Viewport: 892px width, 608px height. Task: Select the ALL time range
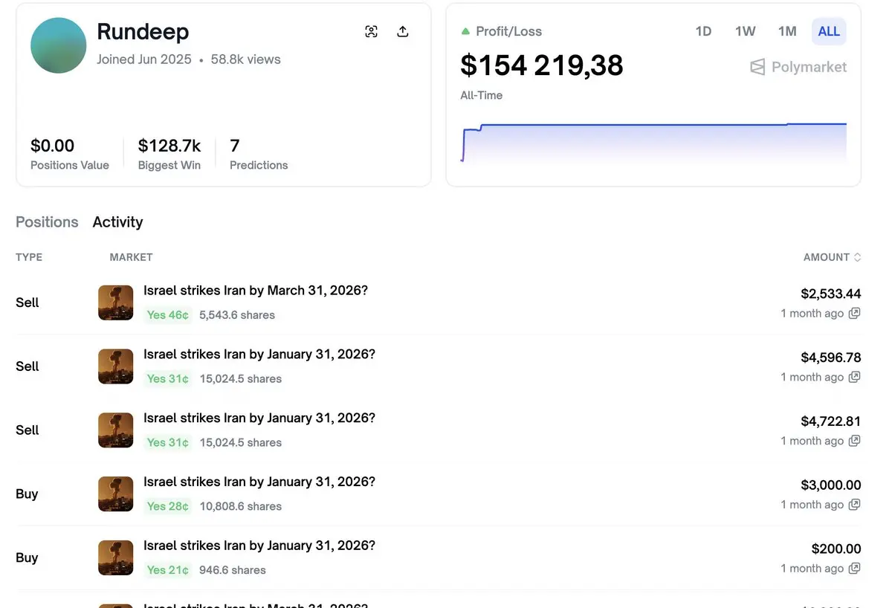[x=829, y=31]
